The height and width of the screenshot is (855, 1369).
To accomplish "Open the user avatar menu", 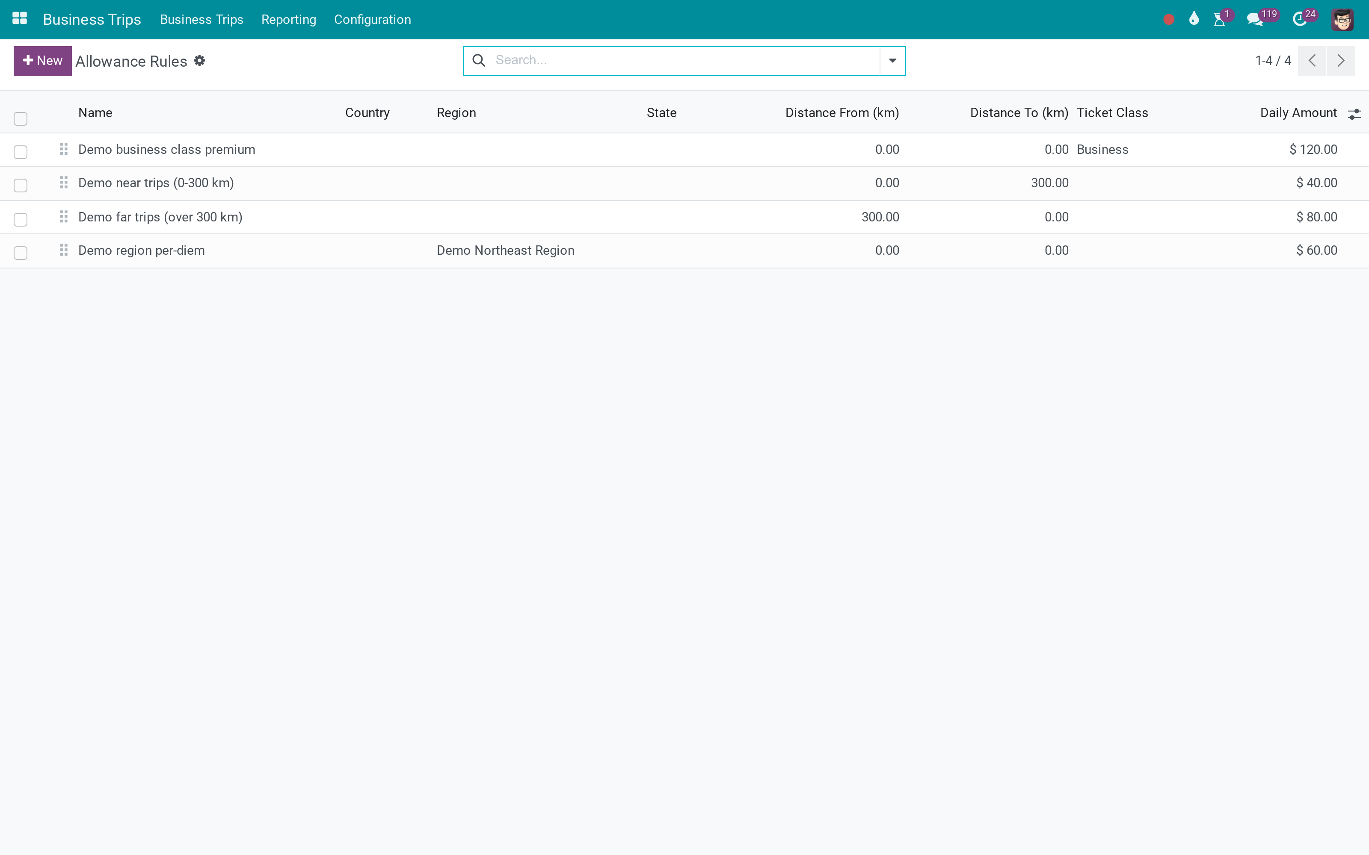I will [x=1342, y=20].
